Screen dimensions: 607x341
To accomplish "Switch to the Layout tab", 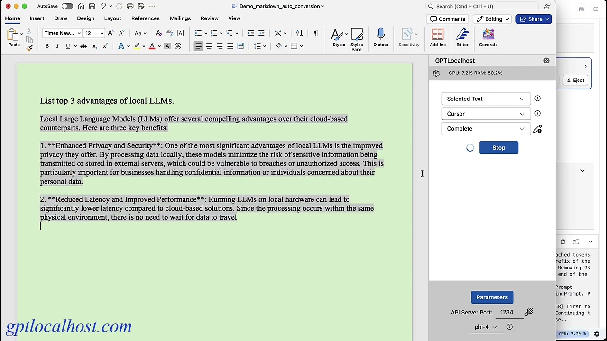I will pos(112,18).
